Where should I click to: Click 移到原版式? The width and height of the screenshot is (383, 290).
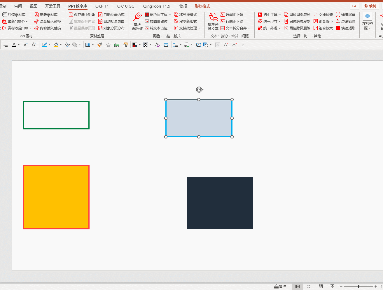point(186,15)
